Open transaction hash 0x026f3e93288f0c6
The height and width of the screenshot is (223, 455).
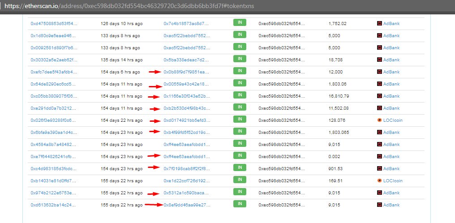[54, 120]
